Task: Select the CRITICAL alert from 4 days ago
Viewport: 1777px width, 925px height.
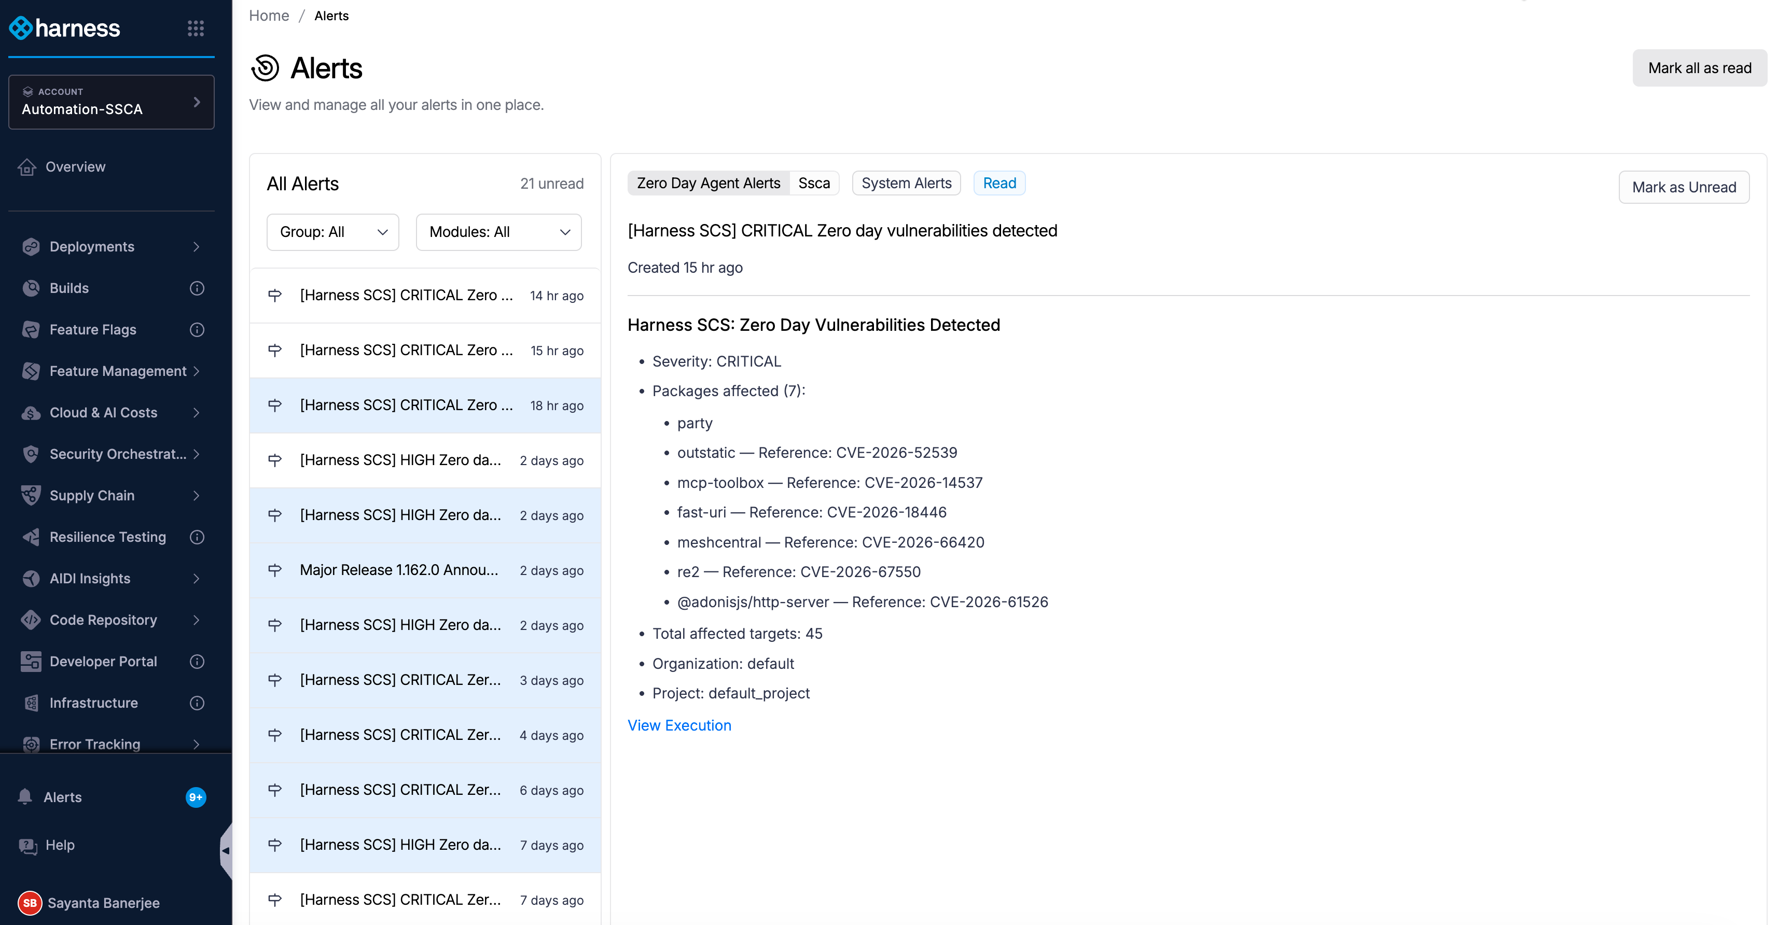Action: 425,735
